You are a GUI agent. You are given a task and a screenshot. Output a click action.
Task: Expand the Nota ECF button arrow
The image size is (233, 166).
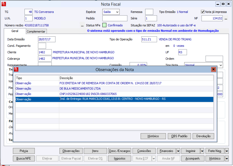point(154,158)
